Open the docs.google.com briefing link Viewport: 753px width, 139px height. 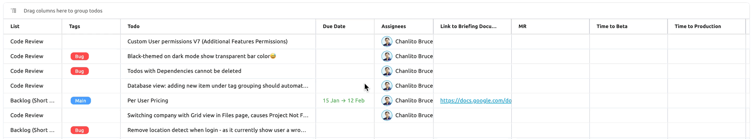476,100
